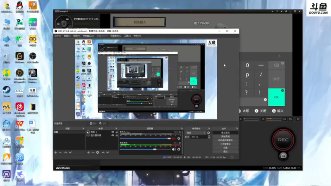Open the OBS Studio desktop shortcut
Image resolution: width=331 pixels, height=186 pixels.
(x=33, y=57)
